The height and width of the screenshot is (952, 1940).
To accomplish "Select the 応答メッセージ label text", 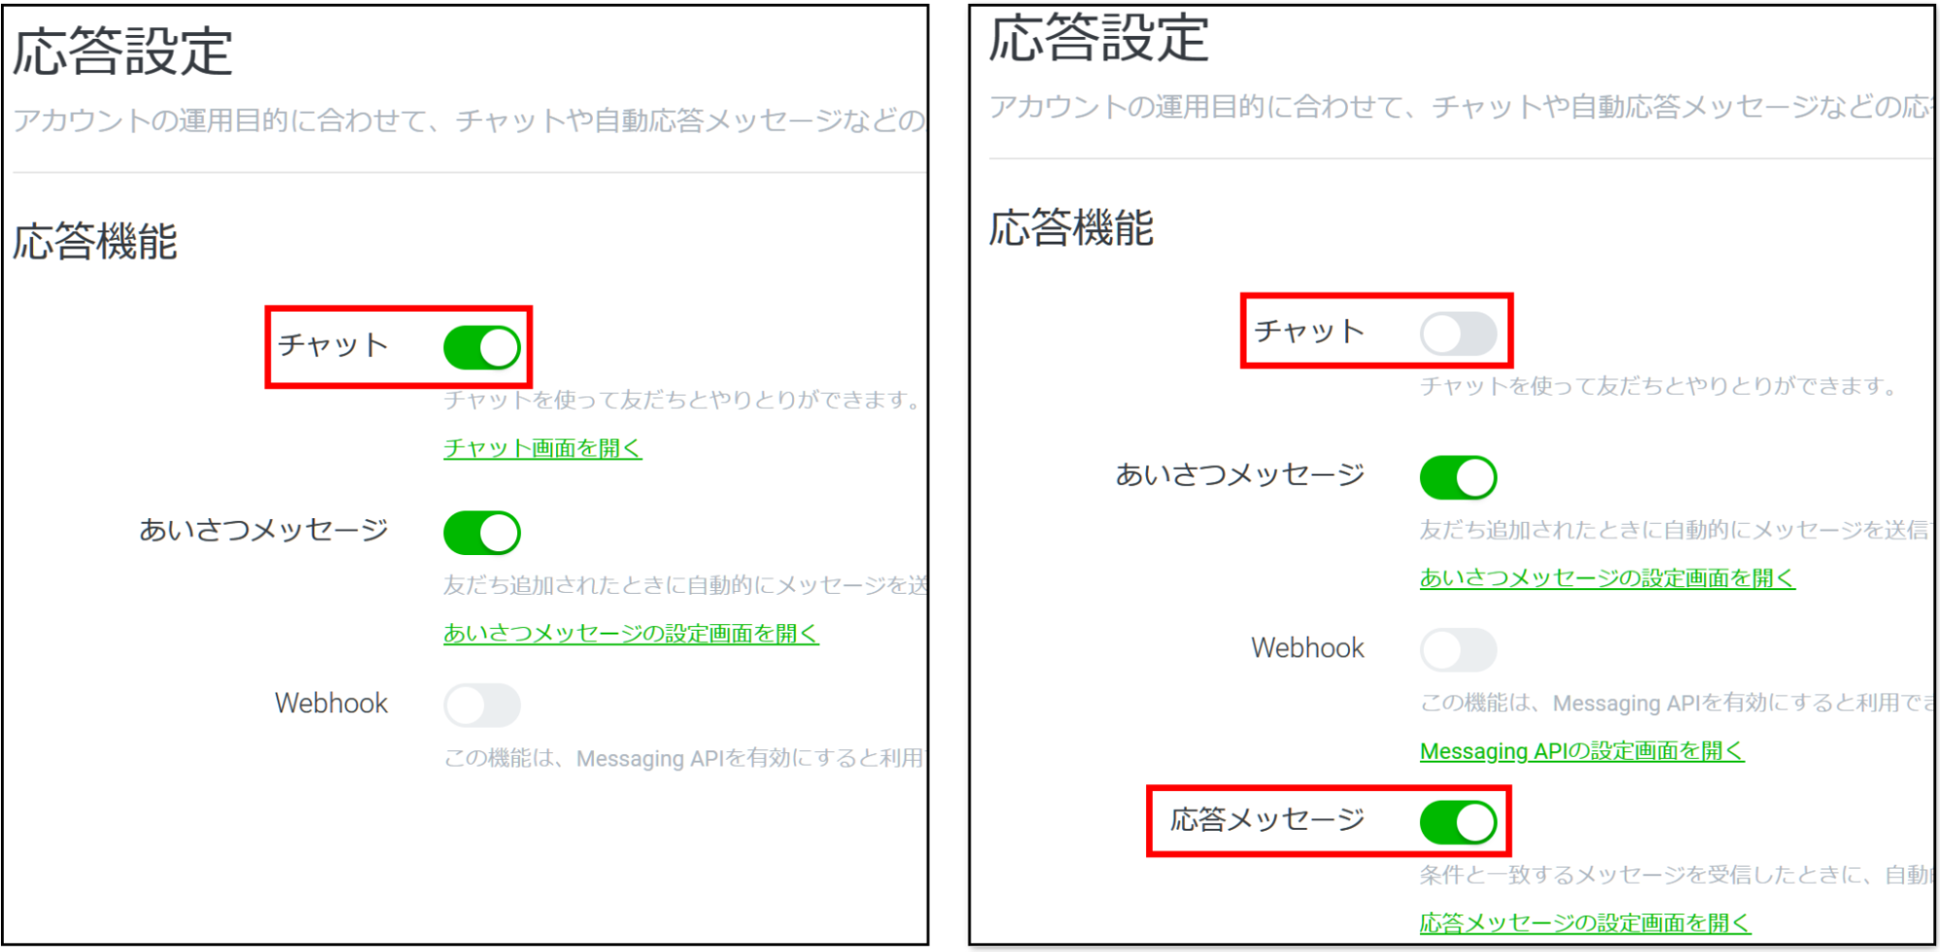I will 1267,820.
